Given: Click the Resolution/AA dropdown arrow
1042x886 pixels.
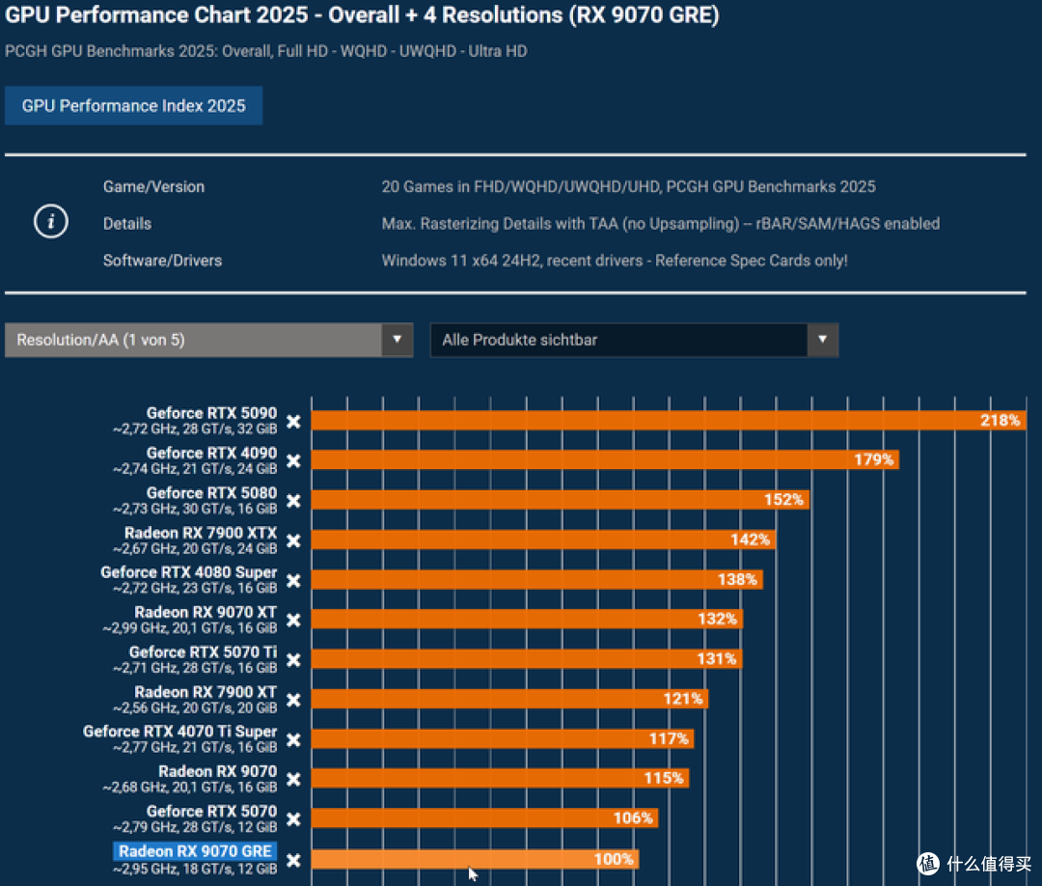Looking at the screenshot, I should 398,340.
